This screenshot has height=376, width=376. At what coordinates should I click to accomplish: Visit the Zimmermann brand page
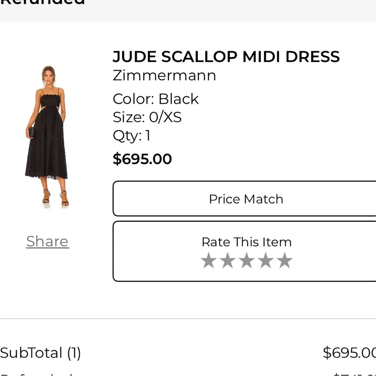[x=164, y=76]
